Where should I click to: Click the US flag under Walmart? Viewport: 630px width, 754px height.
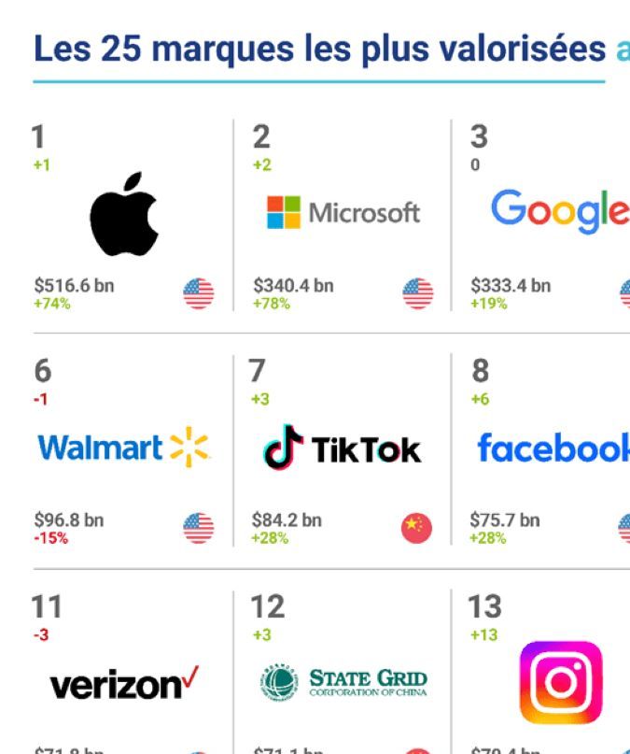point(198,529)
